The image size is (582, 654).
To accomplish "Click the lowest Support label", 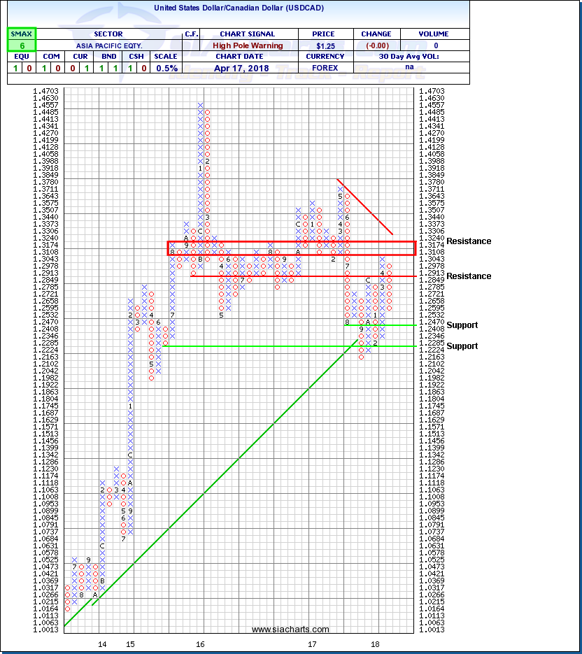I will [462, 346].
